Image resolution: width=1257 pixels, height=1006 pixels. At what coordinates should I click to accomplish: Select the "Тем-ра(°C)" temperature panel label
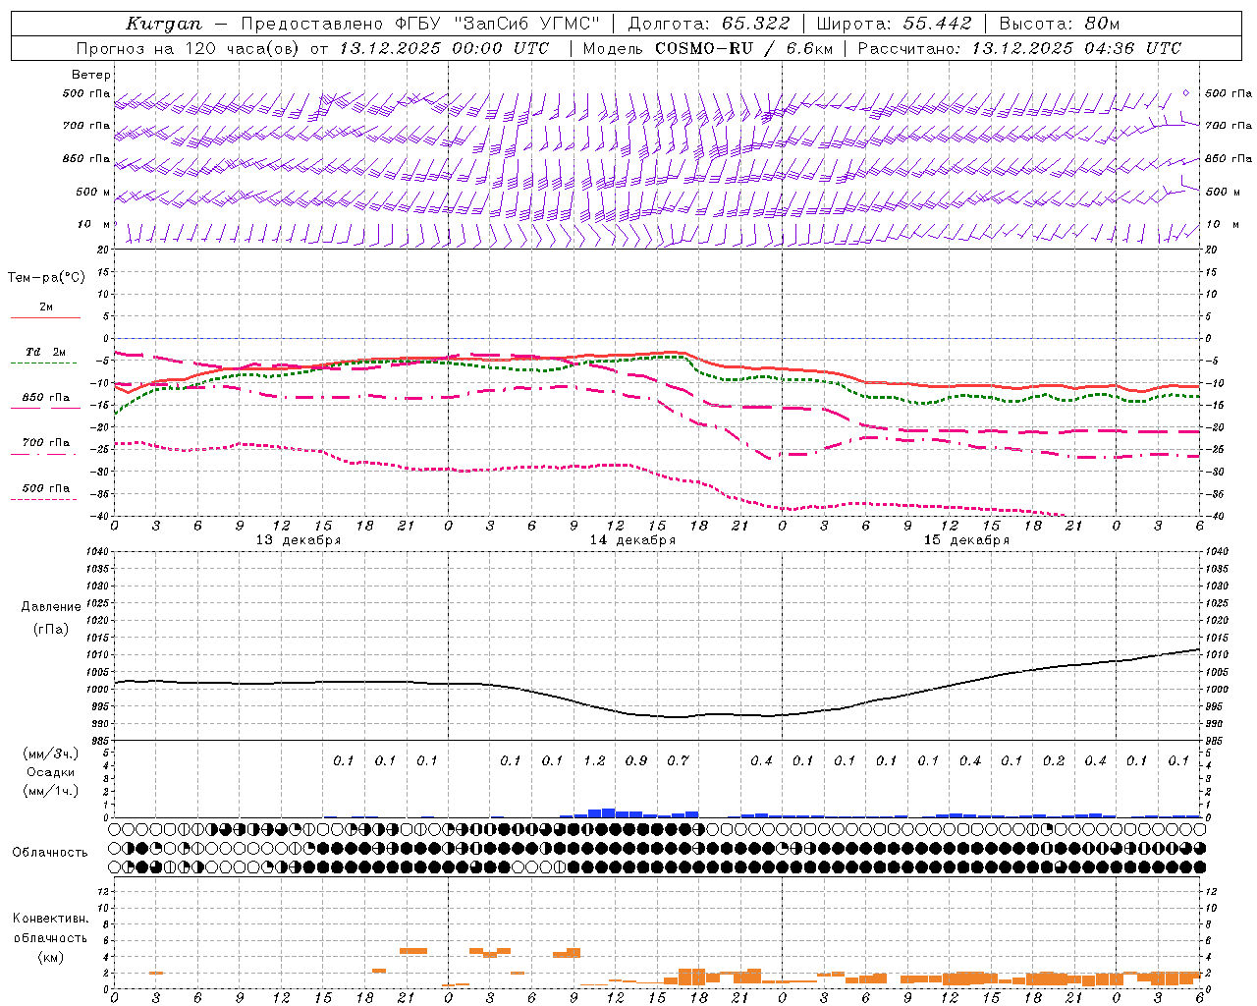46,277
